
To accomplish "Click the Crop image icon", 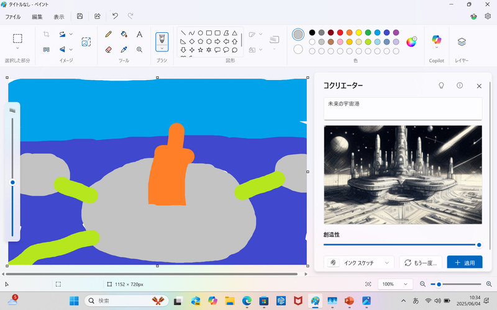I will (46, 34).
